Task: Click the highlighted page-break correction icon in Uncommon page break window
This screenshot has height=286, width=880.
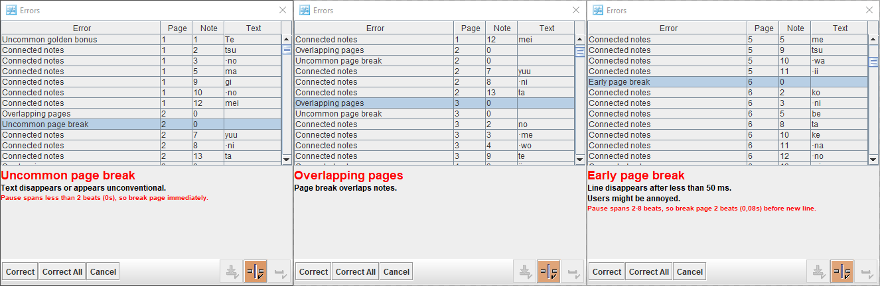Action: 256,271
